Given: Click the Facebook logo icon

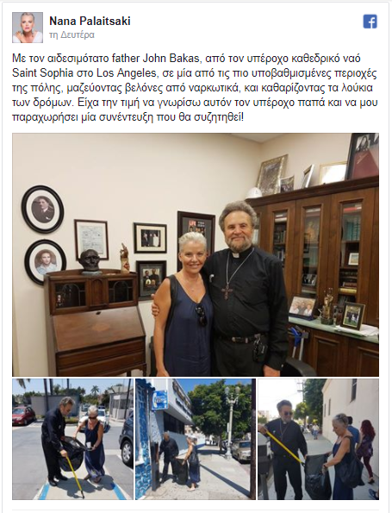Looking at the screenshot, I should 370,22.
